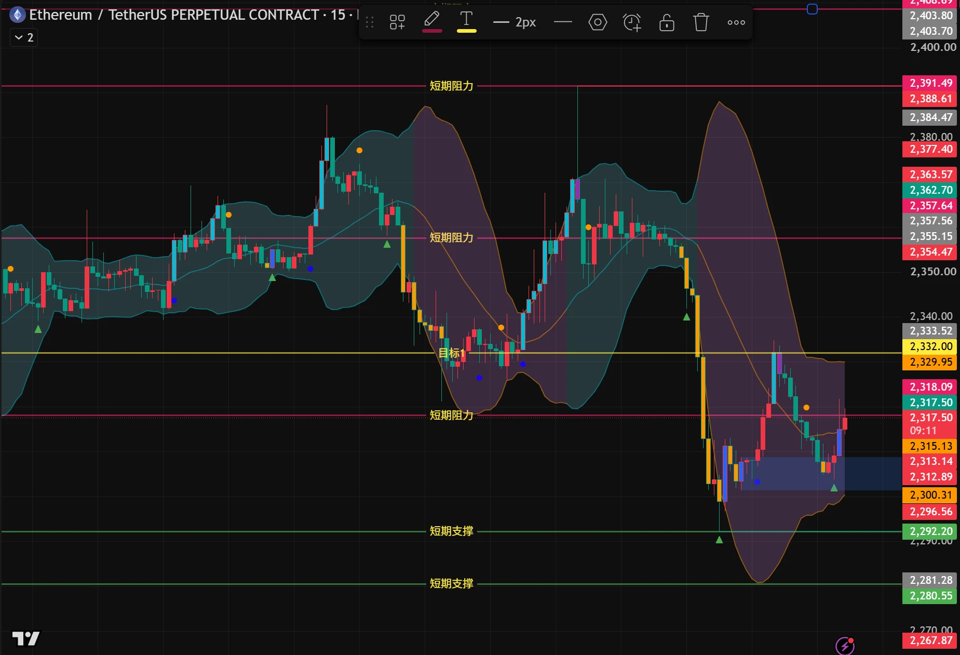This screenshot has height=655, width=960.
Task: Change the line color with the pencil tool
Action: pos(432,22)
